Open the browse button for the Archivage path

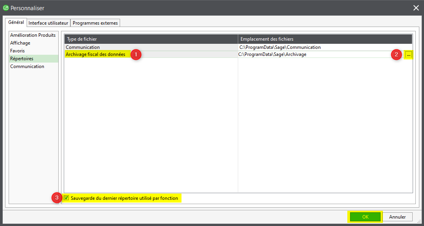click(x=409, y=55)
